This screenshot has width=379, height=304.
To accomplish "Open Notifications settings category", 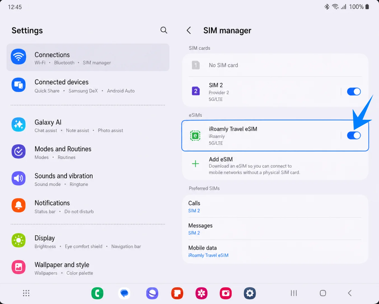I will coord(88,206).
